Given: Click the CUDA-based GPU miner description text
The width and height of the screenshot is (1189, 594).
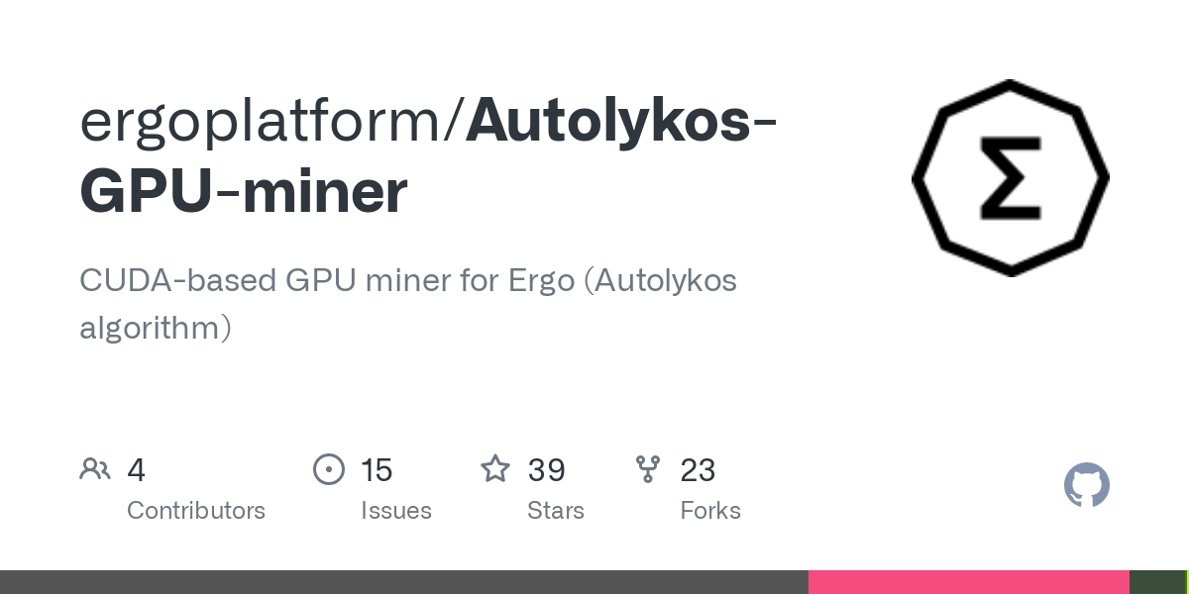Looking at the screenshot, I should (x=408, y=304).
